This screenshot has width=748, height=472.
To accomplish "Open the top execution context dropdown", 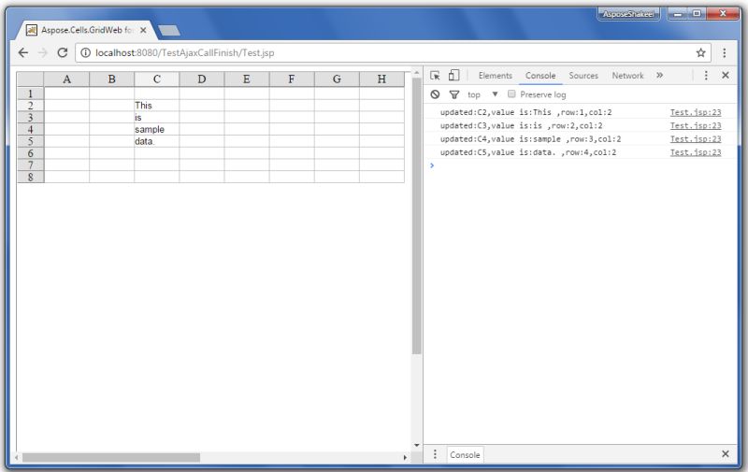I will 482,94.
